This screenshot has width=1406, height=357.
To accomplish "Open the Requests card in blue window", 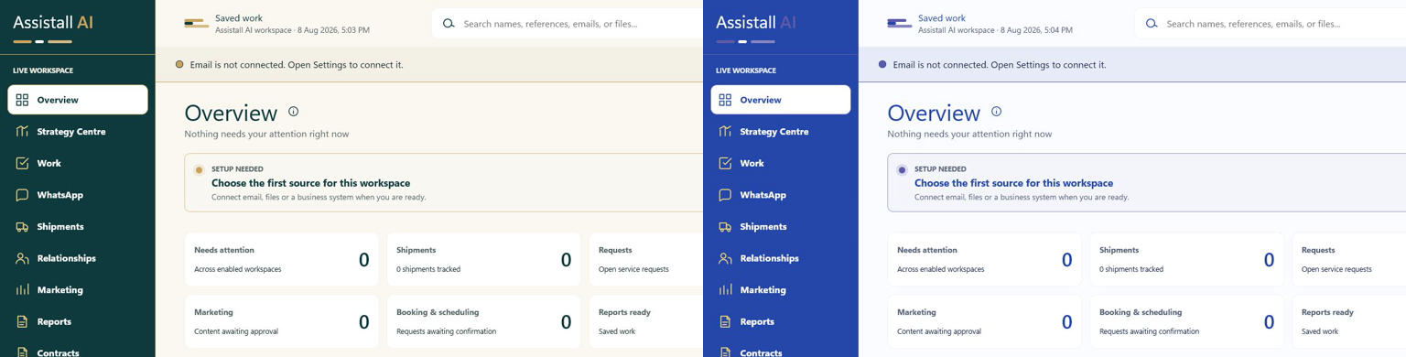I will click(x=1349, y=260).
